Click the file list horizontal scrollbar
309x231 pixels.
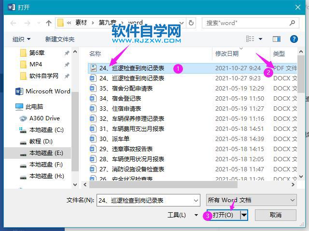coord(163,185)
